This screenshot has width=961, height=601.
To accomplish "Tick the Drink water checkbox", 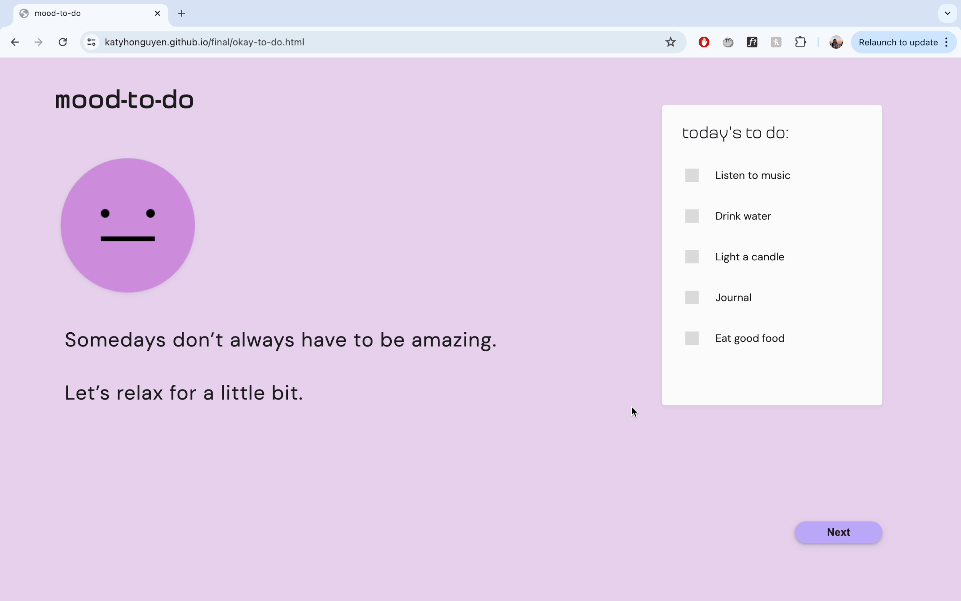I will tap(692, 216).
